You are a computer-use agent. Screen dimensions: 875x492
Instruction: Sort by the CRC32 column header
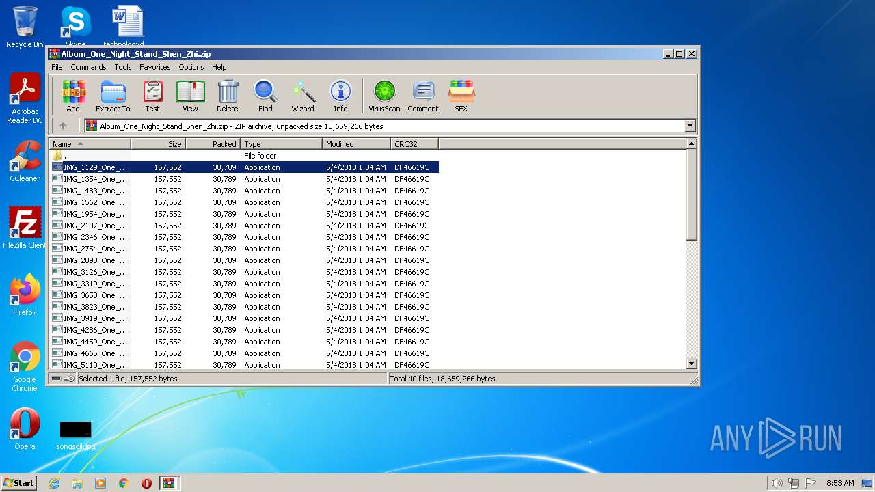[x=414, y=144]
